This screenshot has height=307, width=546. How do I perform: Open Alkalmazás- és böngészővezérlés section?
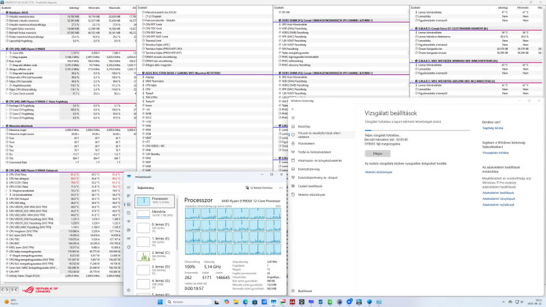(x=319, y=160)
